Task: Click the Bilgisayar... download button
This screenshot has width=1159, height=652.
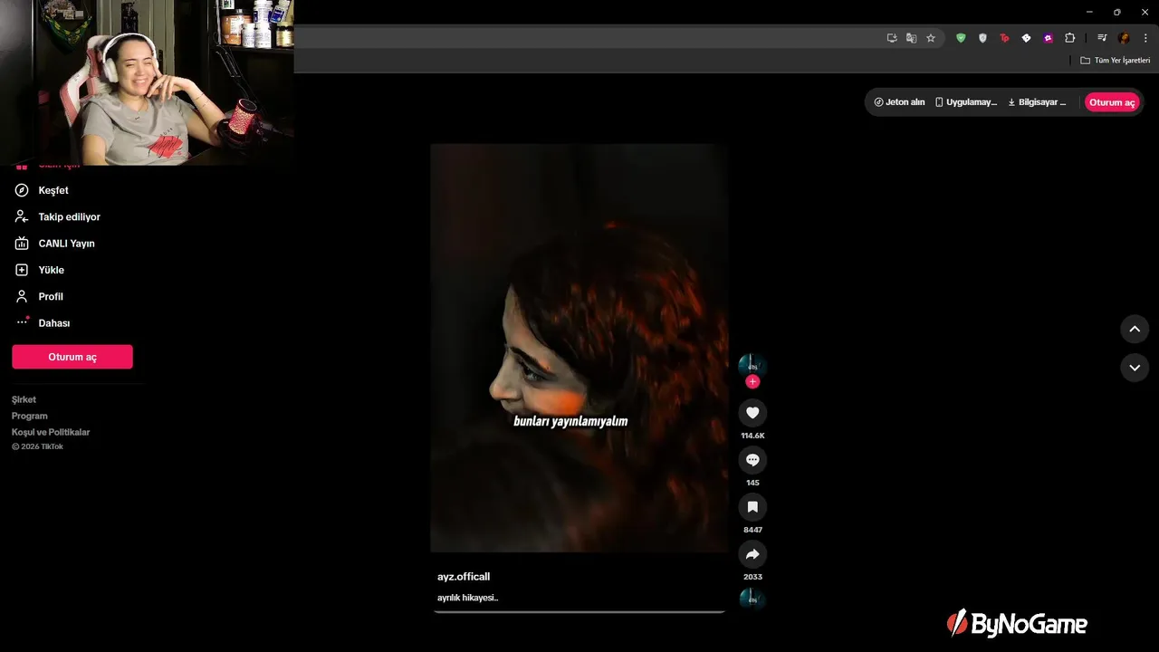Action: point(1038,102)
